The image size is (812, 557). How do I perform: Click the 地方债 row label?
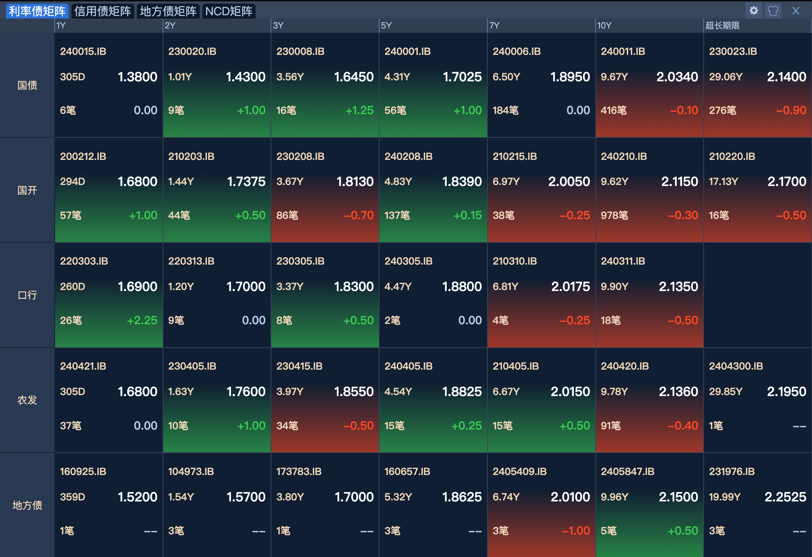[27, 505]
